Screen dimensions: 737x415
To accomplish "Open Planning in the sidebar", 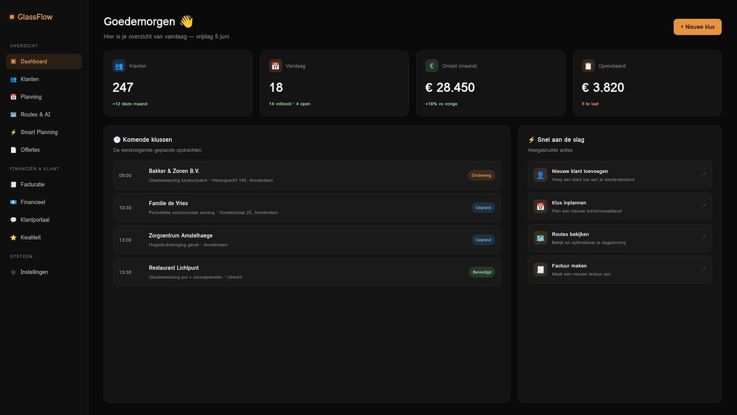I will click(44, 97).
